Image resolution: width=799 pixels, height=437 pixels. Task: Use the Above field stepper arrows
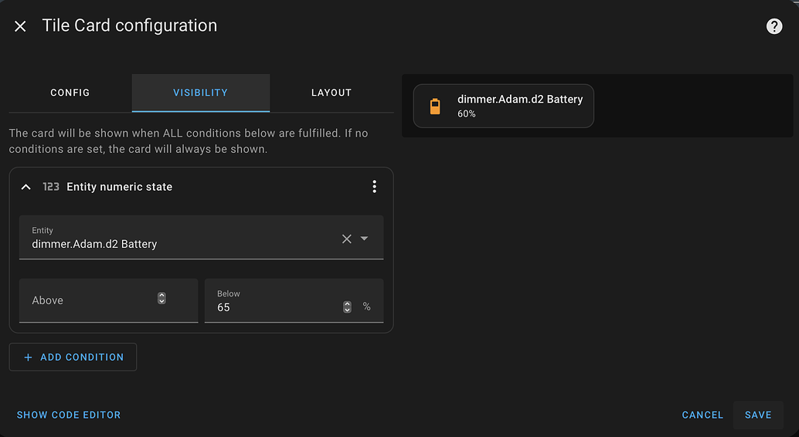(x=161, y=298)
